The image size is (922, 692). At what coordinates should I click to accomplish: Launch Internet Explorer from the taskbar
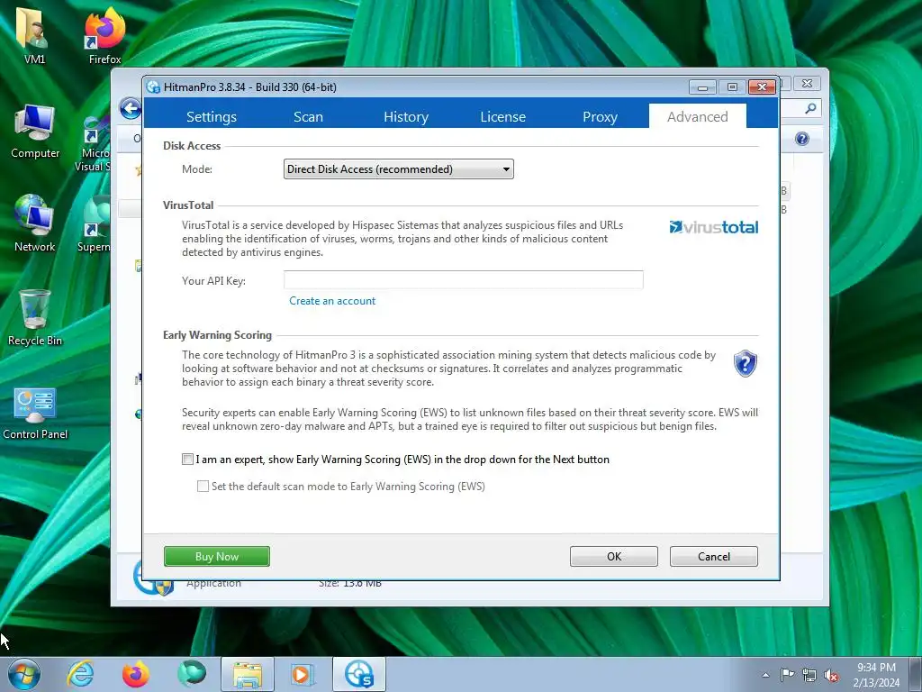pos(80,674)
